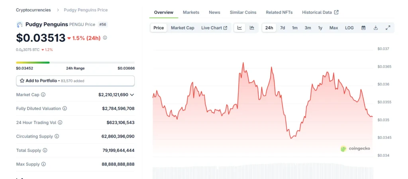
Task: Select the 3m time range
Action: (x=308, y=28)
